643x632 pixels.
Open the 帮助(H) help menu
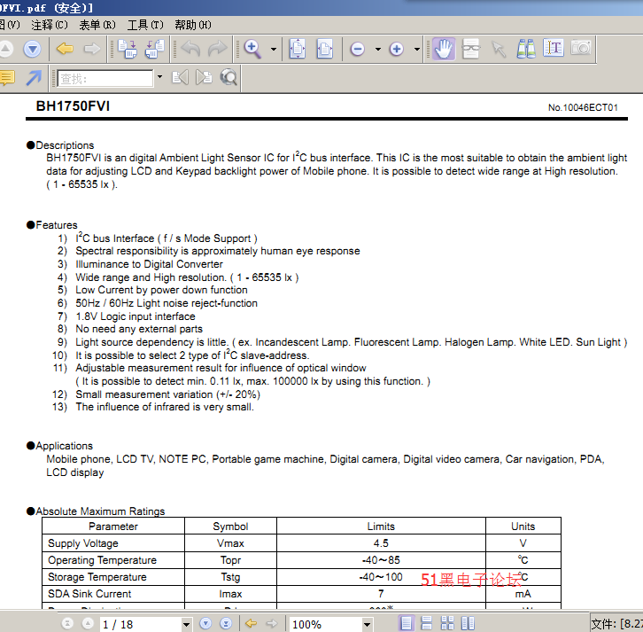click(x=193, y=25)
